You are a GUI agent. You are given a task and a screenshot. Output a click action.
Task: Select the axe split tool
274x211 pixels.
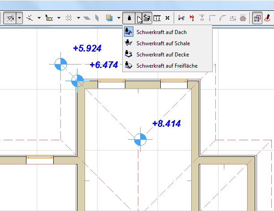coord(192,18)
